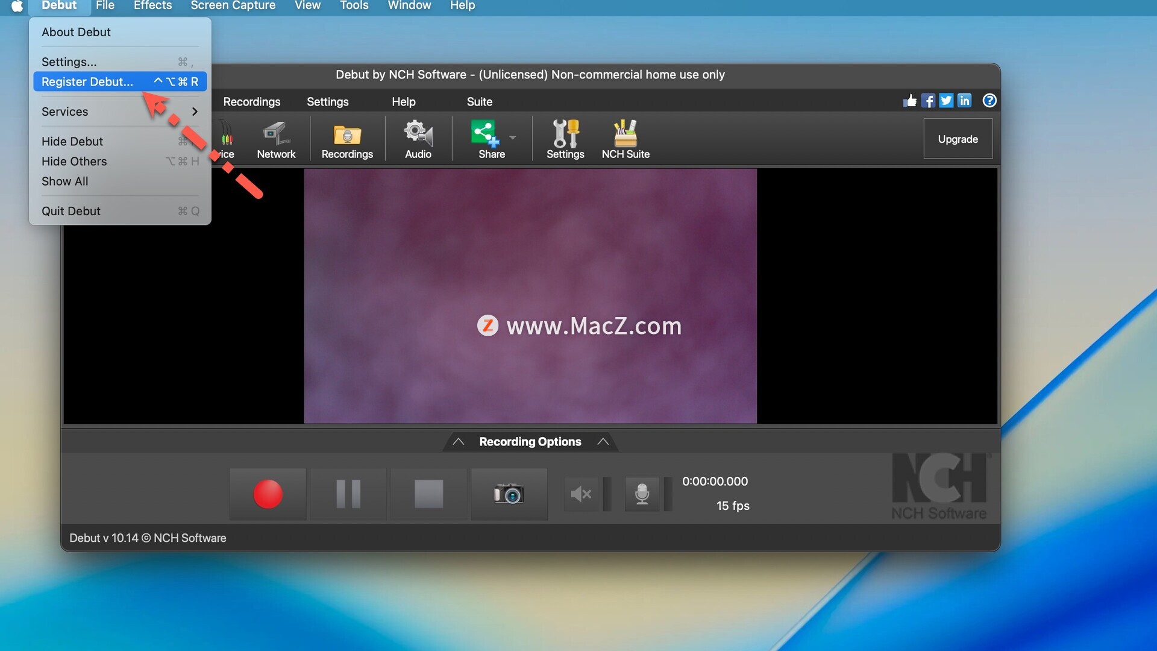Click the 0:00:00.000 timer readout
The image size is (1157, 651).
click(x=715, y=482)
